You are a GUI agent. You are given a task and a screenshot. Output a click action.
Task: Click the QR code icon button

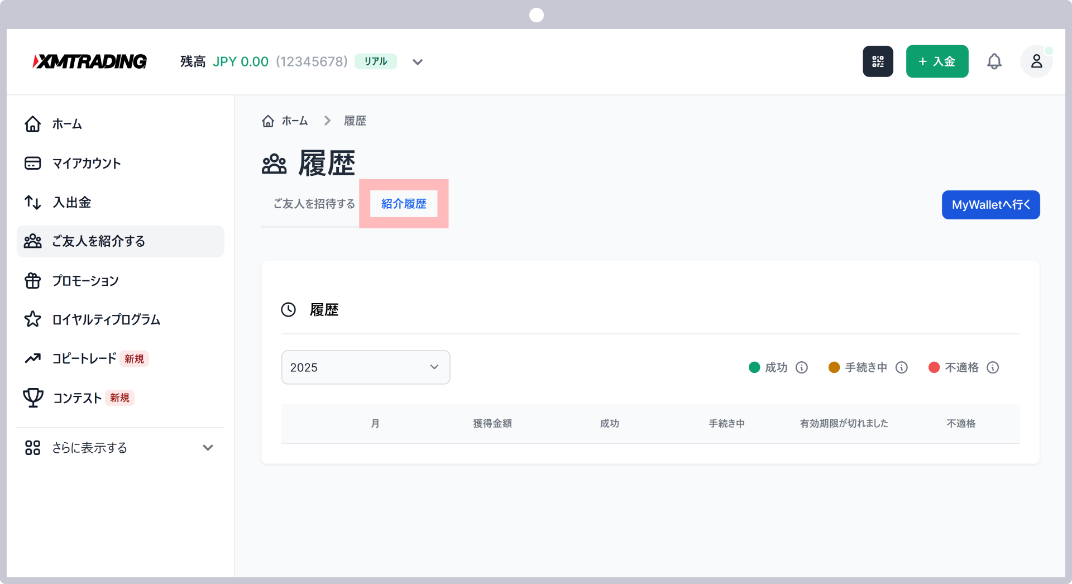[x=878, y=61]
